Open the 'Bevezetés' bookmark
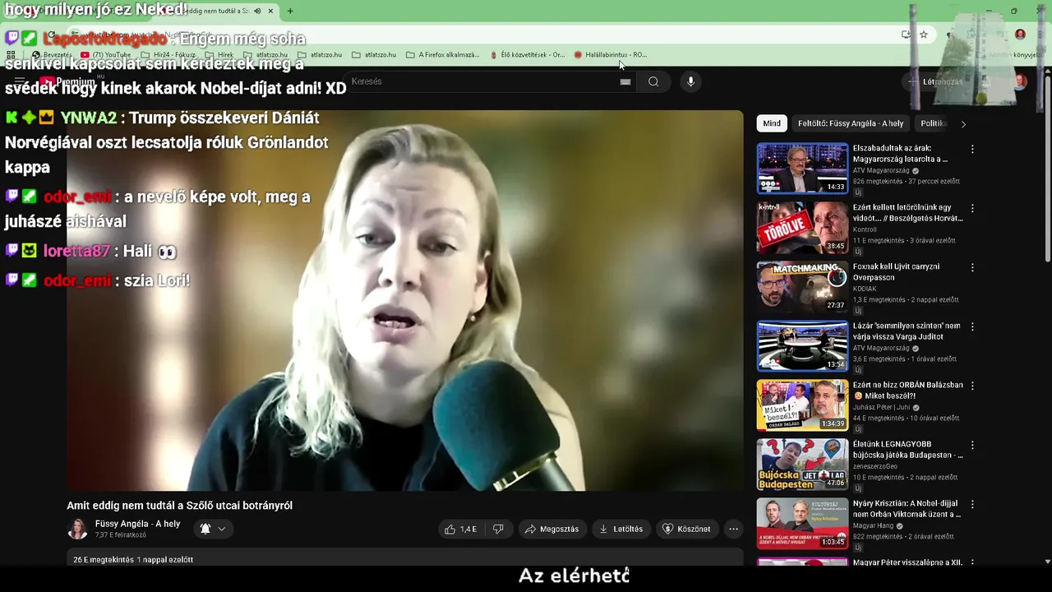Viewport: 1052px width, 592px height. pos(52,55)
